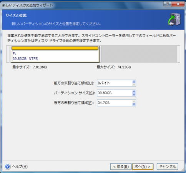Image resolution: width=186 pixels, height=173 pixels.
Task: Click the 次へ(N) next button
Action: point(143,166)
